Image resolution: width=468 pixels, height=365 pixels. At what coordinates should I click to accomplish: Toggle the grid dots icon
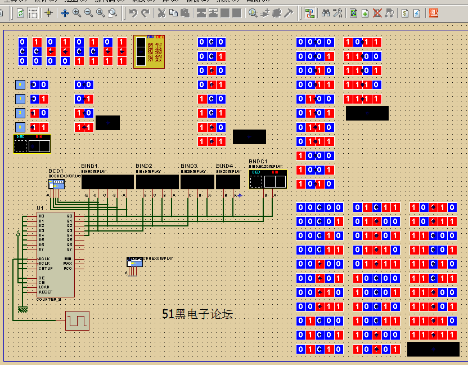33,13
